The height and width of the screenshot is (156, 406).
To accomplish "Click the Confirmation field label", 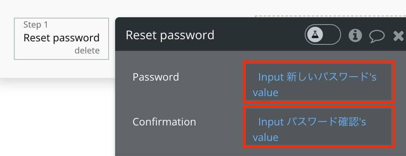I will coord(164,122).
